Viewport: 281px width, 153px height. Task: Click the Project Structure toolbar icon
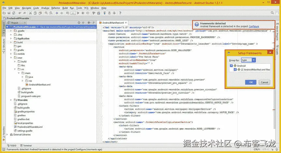click(x=99, y=13)
